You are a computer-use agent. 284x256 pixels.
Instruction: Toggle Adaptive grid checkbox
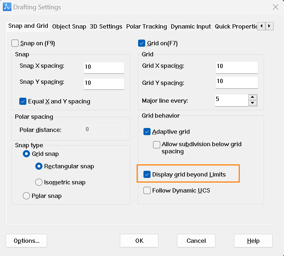click(x=147, y=132)
